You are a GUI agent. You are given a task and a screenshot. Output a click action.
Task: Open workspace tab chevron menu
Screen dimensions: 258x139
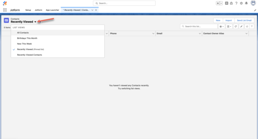click(x=92, y=10)
